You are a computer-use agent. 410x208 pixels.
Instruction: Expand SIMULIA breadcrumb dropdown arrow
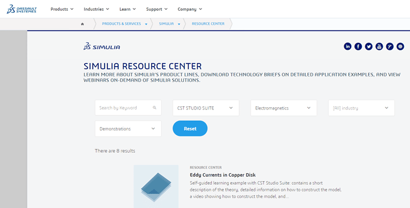click(179, 24)
